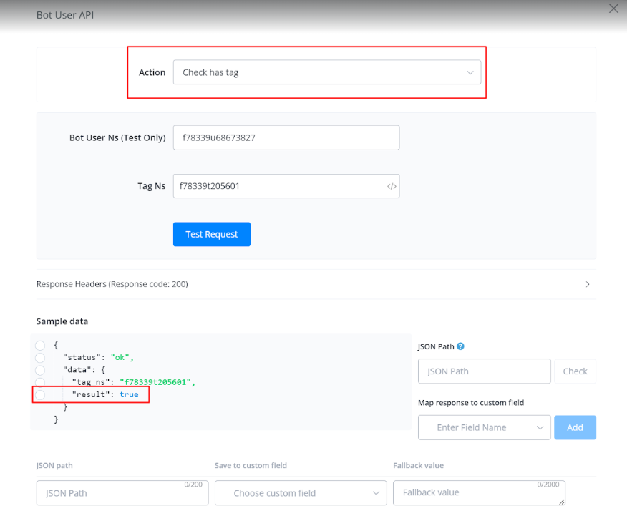
Task: Click the Check button next to JSON Path
Action: (575, 371)
